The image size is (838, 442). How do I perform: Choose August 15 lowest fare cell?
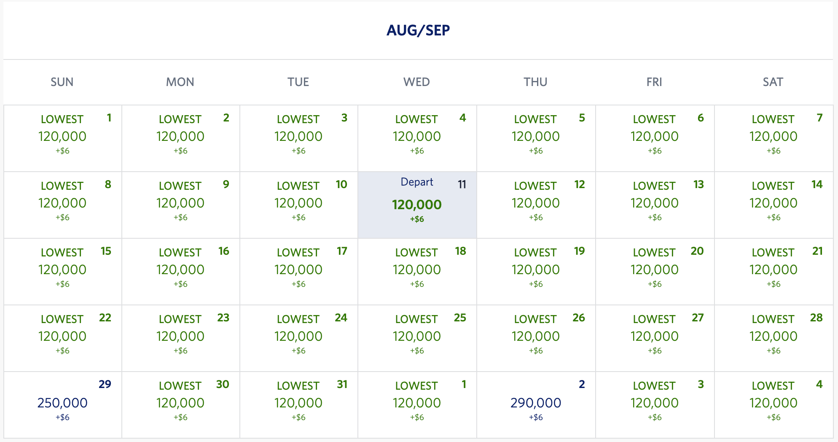[62, 270]
